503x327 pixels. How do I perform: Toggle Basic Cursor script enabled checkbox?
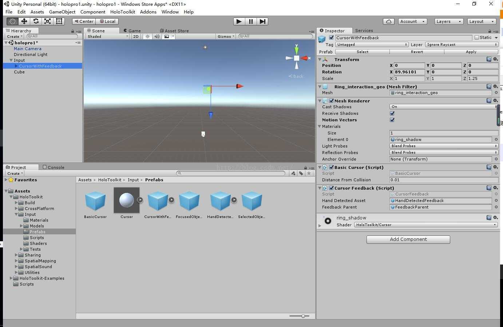[331, 167]
